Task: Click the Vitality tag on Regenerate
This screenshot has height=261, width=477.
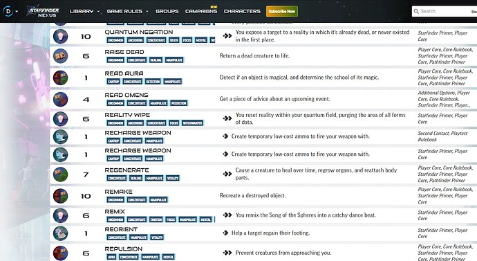Action: (173, 178)
